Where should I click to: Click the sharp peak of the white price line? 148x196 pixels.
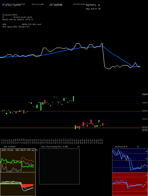[x=102, y=43]
